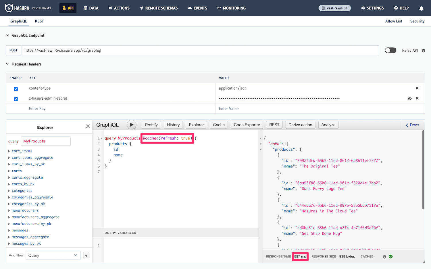
Task: Reveal the x-hasura-admin-secret value with the eye icon
Action: tap(409, 98)
